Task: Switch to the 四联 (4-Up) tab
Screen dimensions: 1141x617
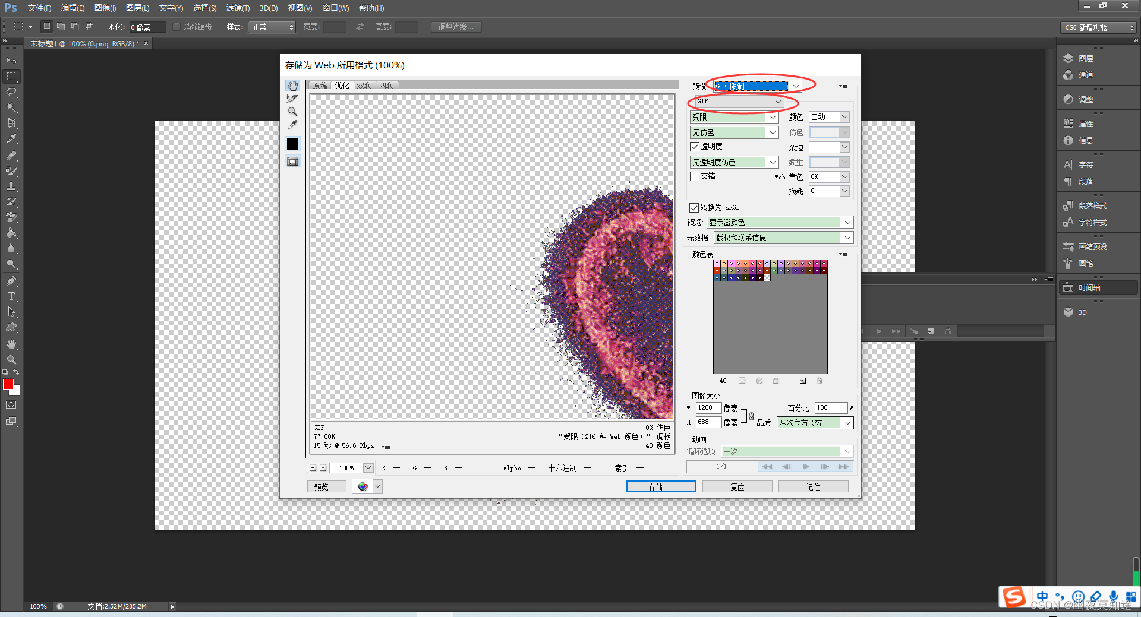Action: pyautogui.click(x=386, y=86)
